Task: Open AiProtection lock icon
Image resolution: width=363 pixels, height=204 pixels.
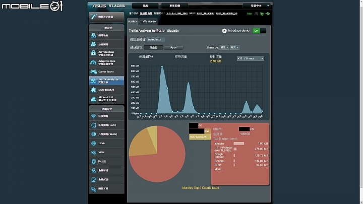Action: 93,53
